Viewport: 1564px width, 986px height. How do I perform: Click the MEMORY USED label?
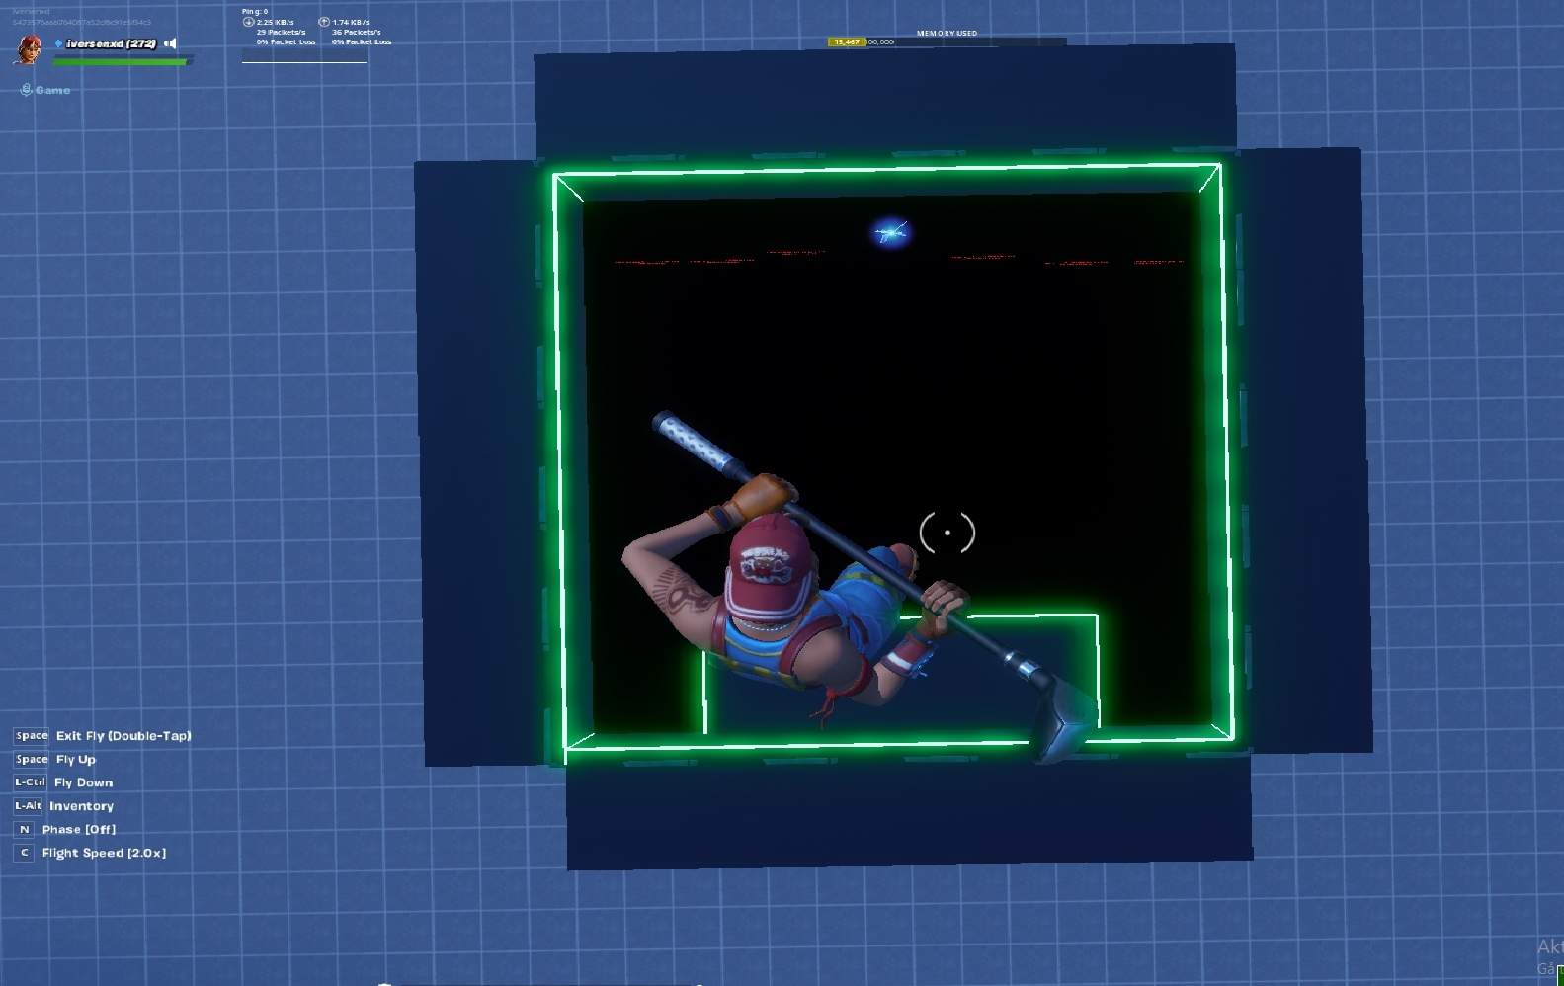(947, 33)
